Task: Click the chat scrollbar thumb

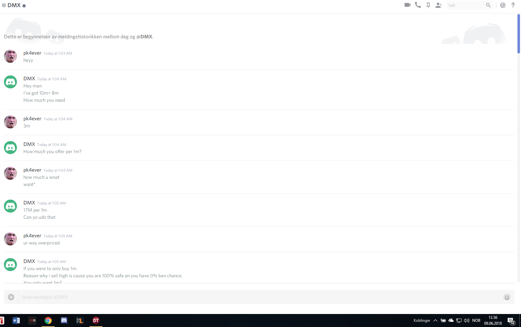Action: [x=519, y=34]
